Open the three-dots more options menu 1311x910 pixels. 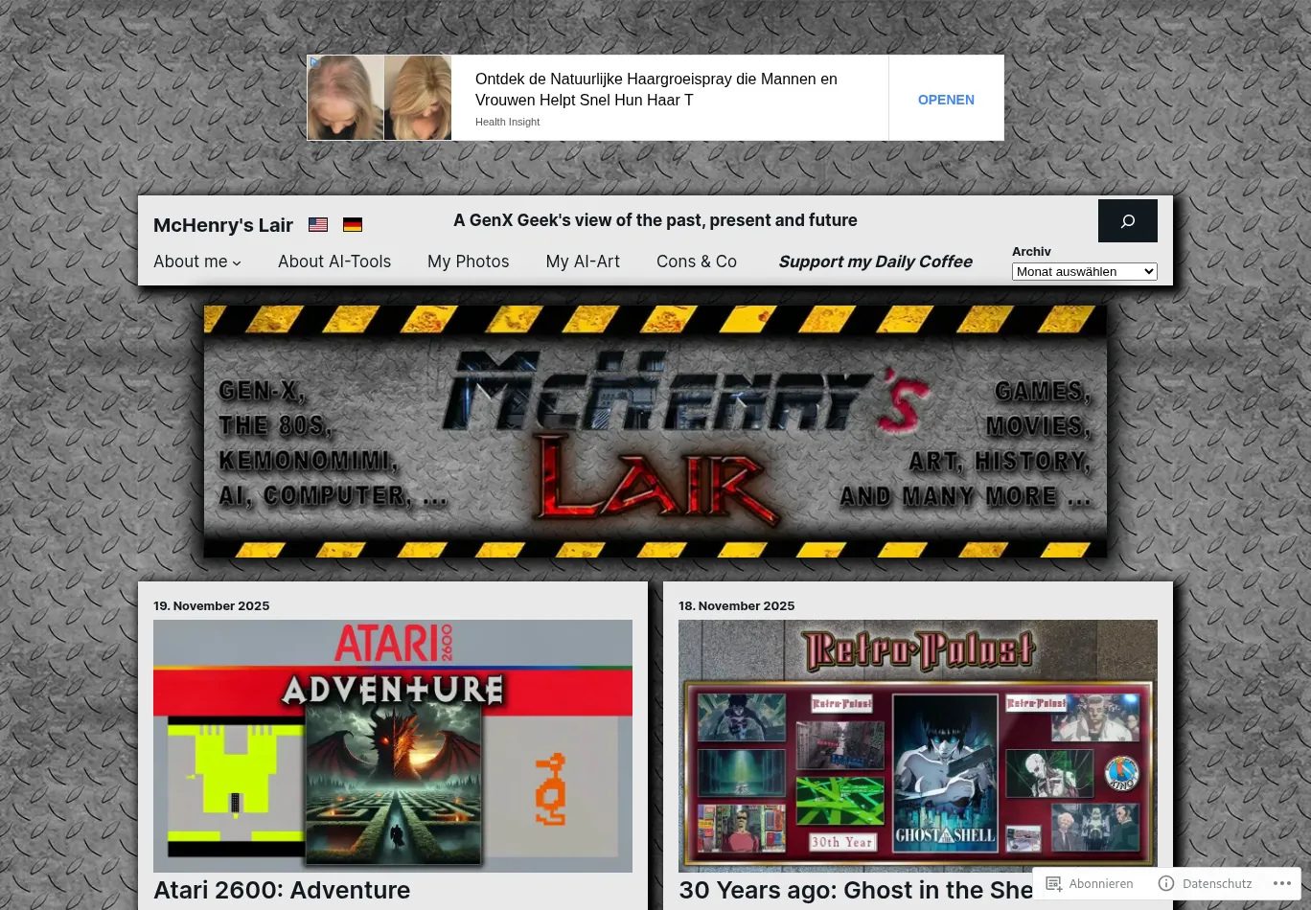(x=1282, y=883)
